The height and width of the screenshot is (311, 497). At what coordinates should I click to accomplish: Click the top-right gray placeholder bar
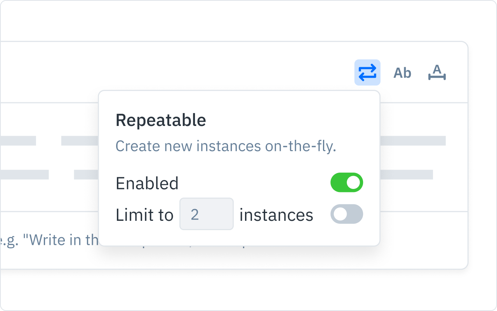click(x=413, y=141)
